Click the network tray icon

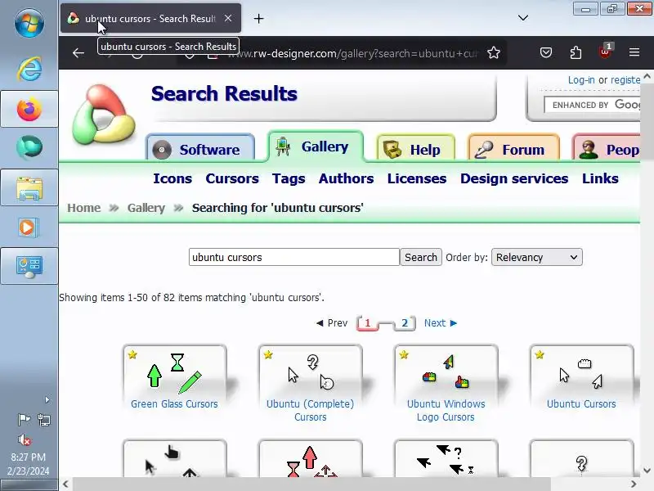pyautogui.click(x=44, y=419)
